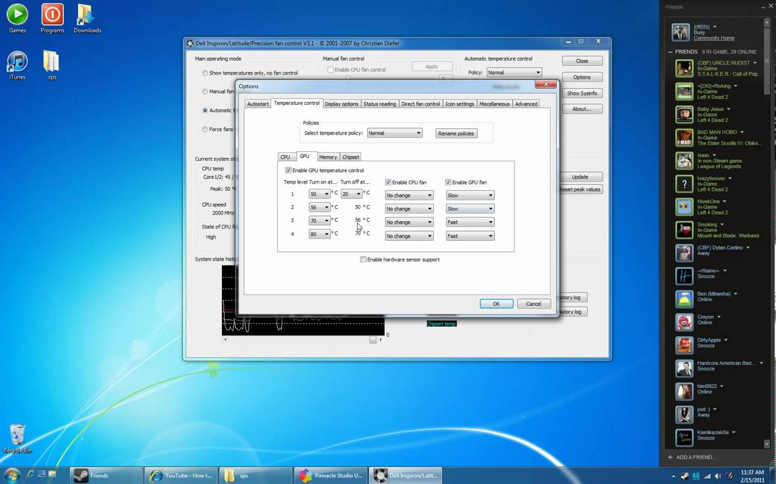Open the Games desktop shortcut
Screen dimensions: 776x484
pyautogui.click(x=17, y=18)
